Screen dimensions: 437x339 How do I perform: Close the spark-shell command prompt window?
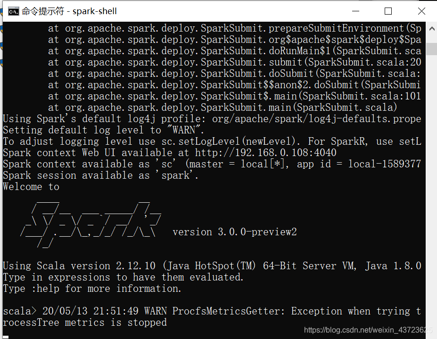(x=421, y=11)
